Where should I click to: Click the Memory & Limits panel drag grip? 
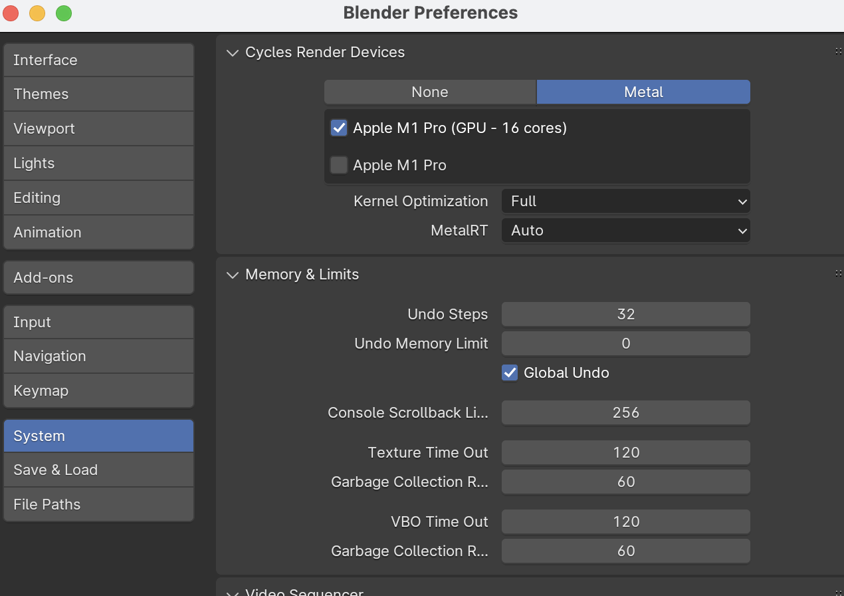838,274
